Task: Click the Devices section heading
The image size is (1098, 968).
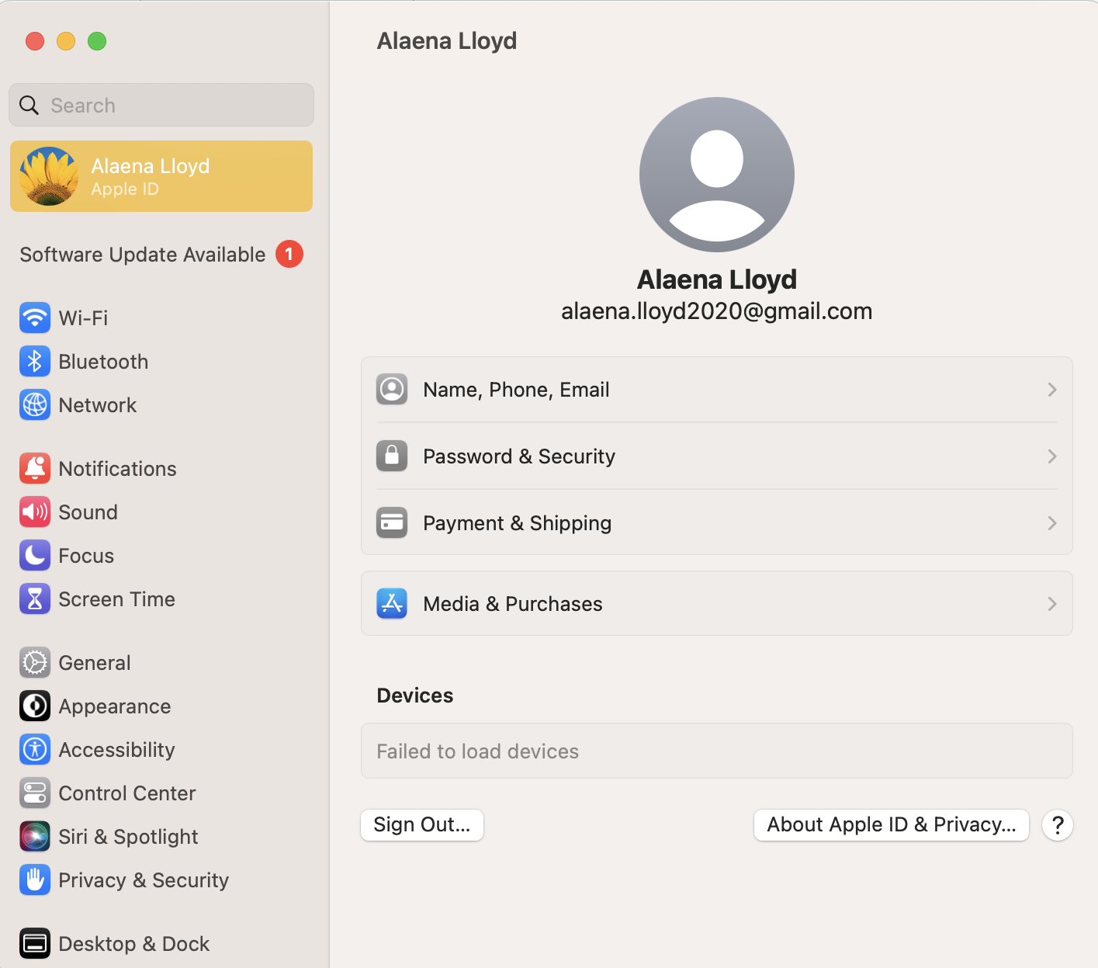Action: pos(415,696)
